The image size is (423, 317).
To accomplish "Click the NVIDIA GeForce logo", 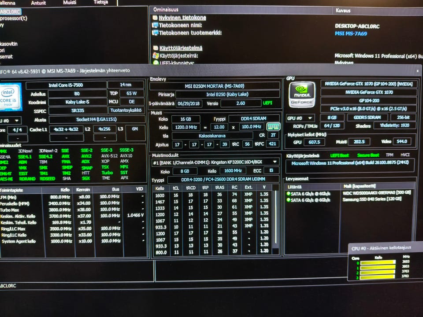I will click(x=302, y=95).
